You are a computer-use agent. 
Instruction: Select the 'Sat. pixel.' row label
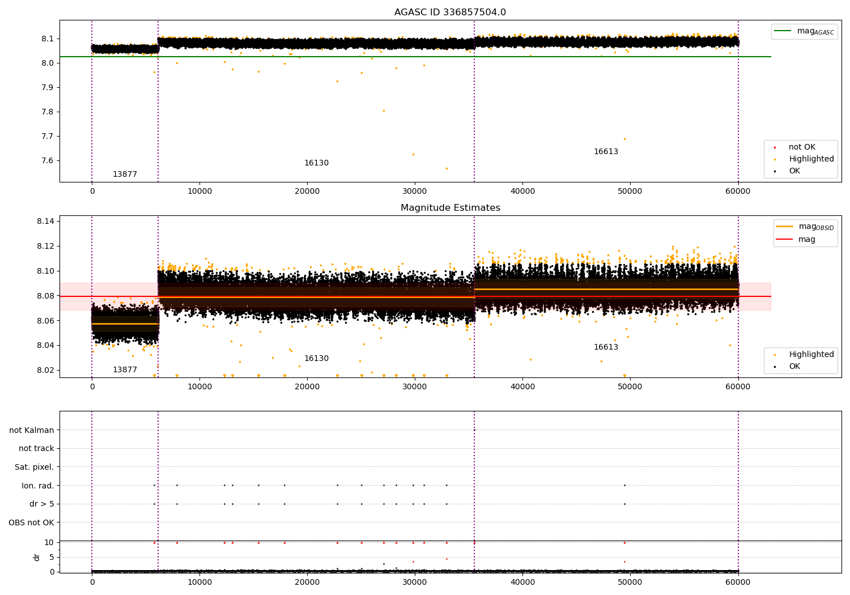[x=34, y=467]
